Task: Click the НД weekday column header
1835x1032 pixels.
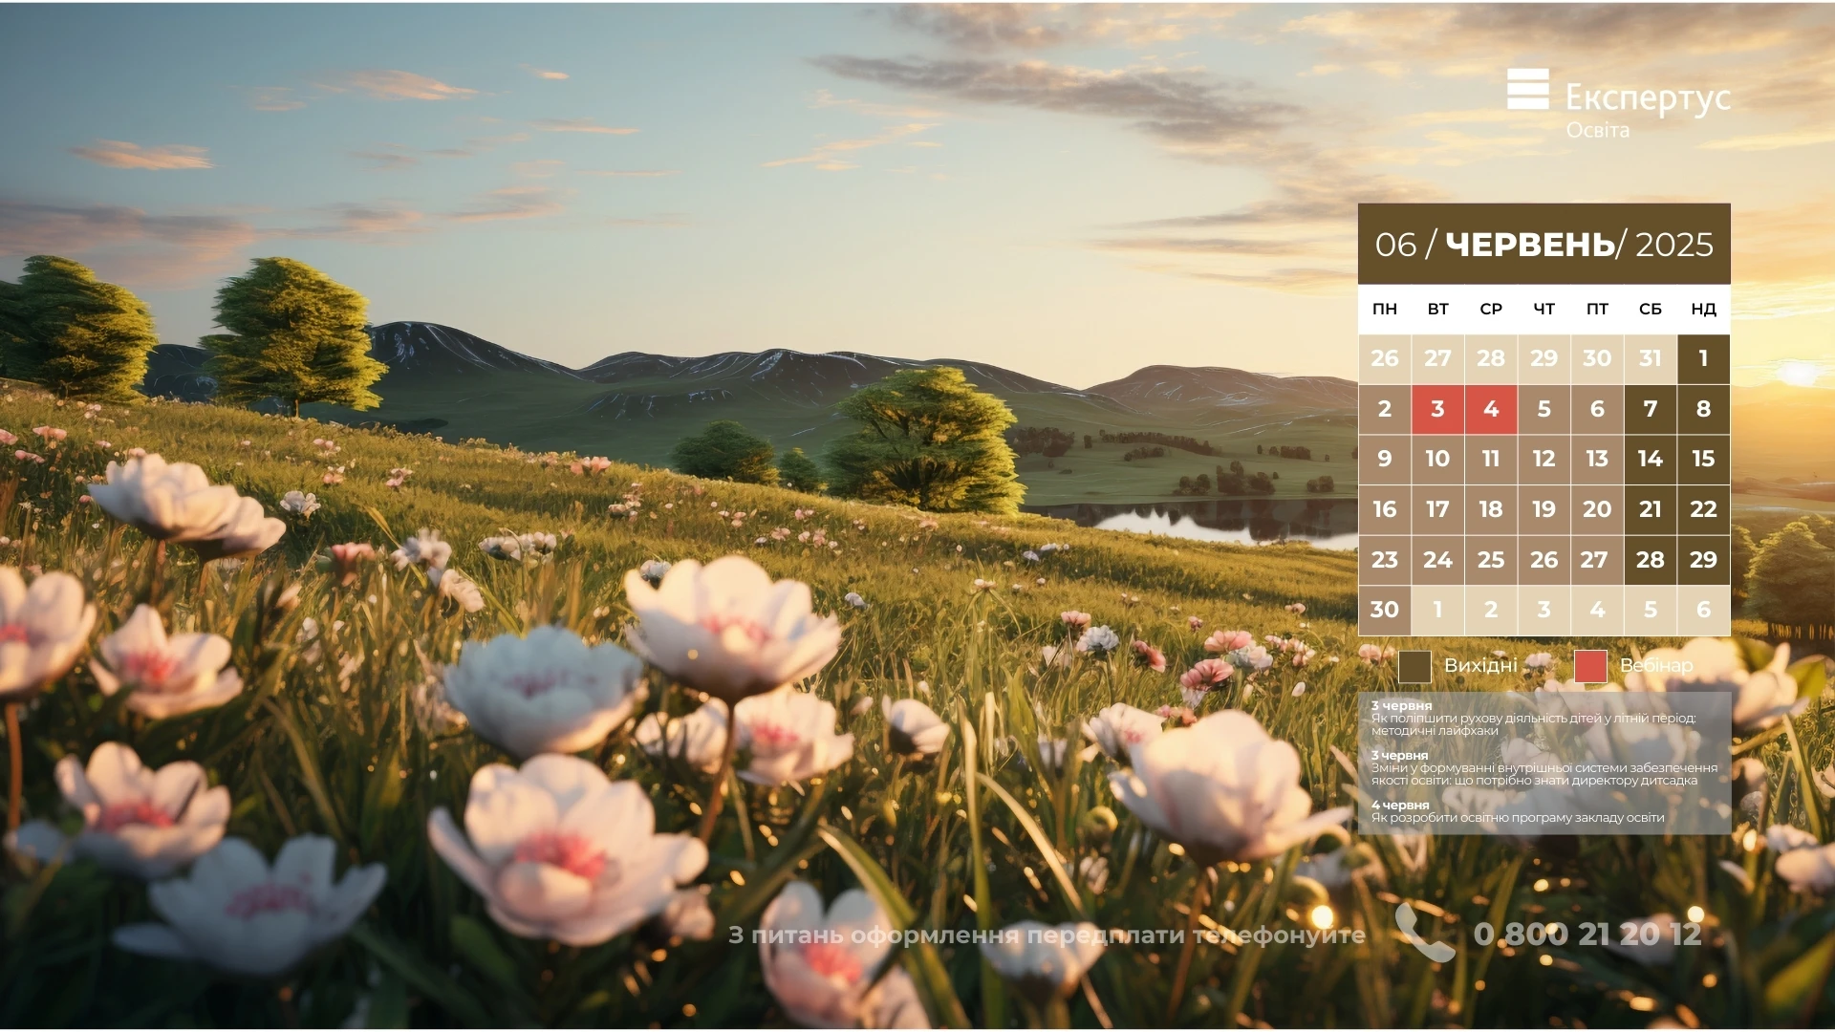Action: 1703,309
